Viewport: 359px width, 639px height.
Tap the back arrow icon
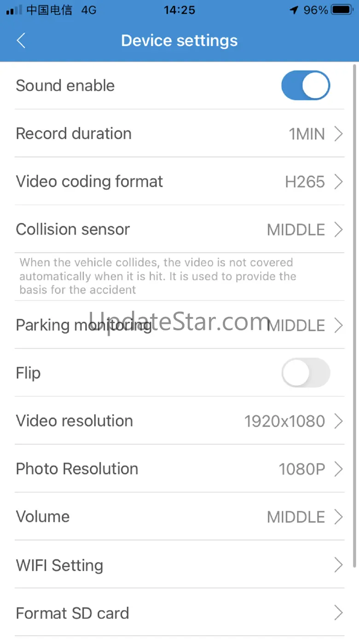(21, 41)
